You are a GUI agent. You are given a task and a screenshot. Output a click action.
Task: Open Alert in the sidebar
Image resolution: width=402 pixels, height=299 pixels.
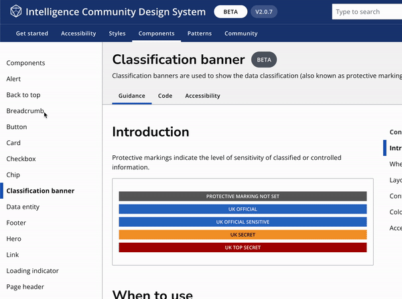13,79
